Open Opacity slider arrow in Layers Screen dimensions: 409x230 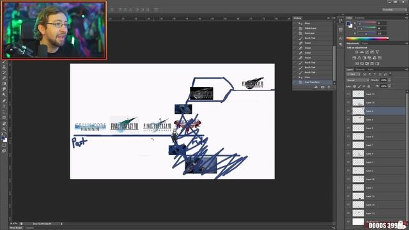[389, 80]
